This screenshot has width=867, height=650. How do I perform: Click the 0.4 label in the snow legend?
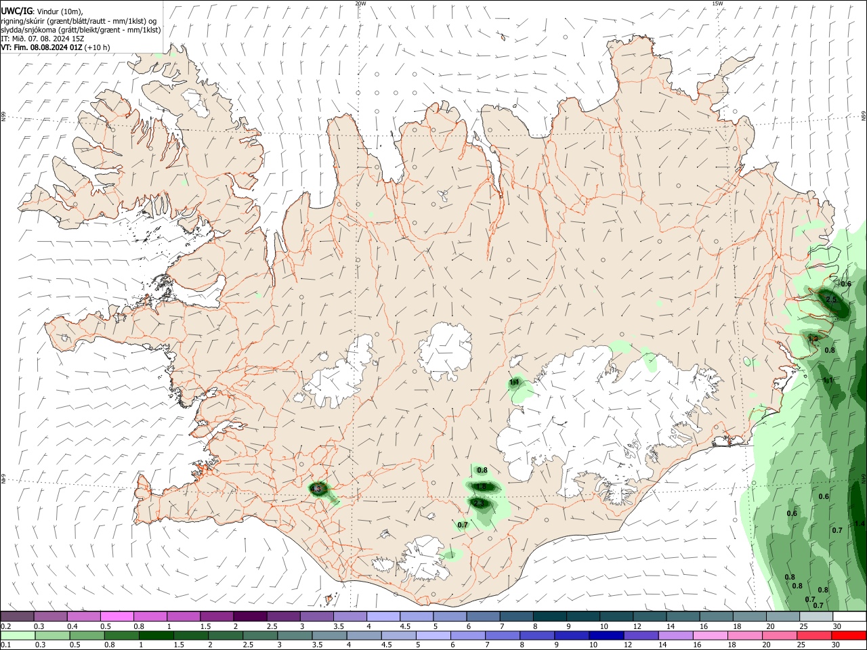point(72,626)
